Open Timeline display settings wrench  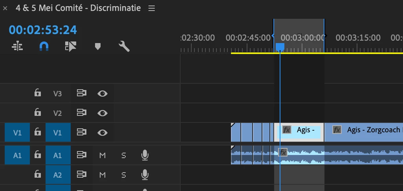[x=124, y=47]
